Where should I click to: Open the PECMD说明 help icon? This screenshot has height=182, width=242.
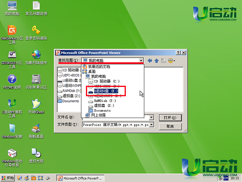pos(12,82)
